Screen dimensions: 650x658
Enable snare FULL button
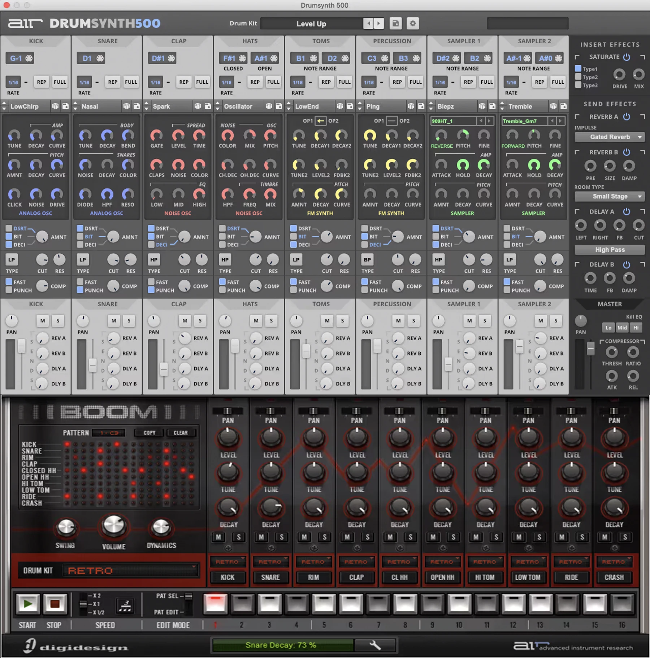point(131,82)
